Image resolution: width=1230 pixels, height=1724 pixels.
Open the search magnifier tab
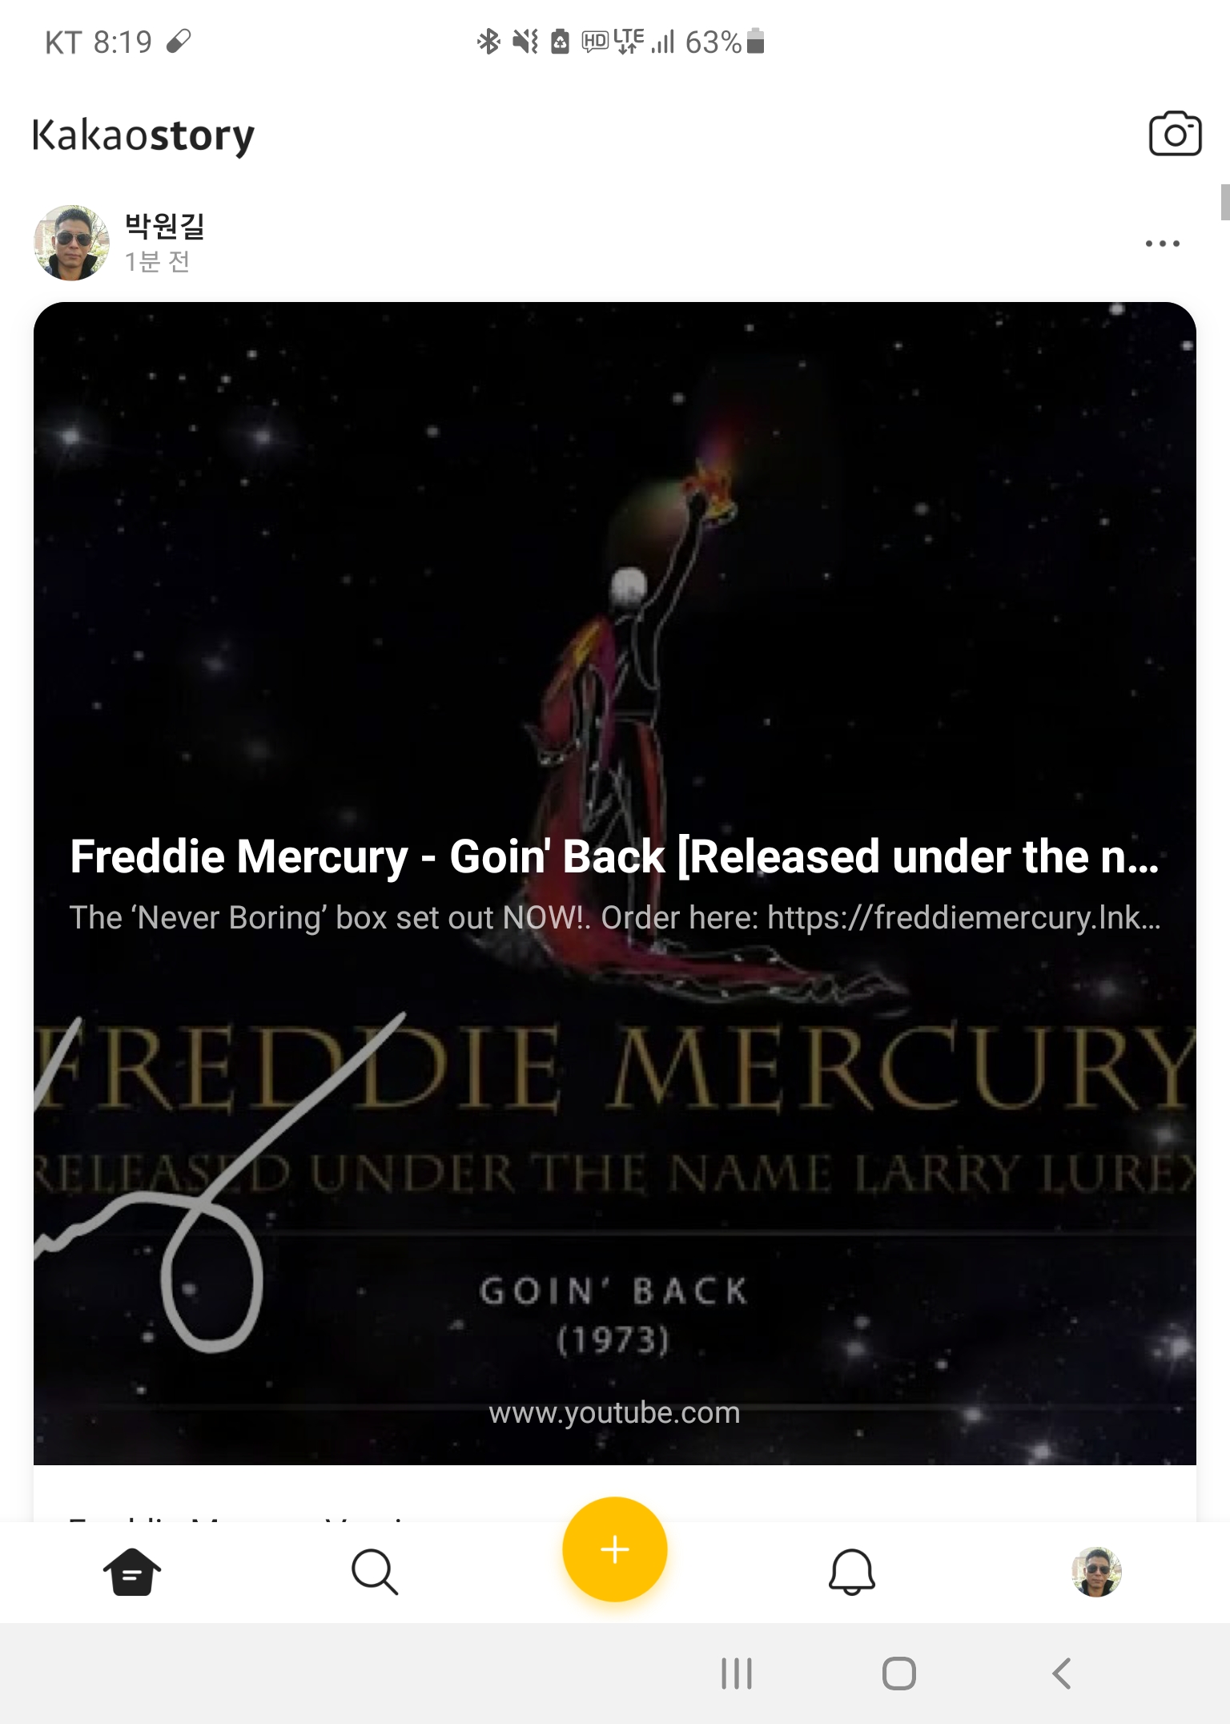(375, 1572)
